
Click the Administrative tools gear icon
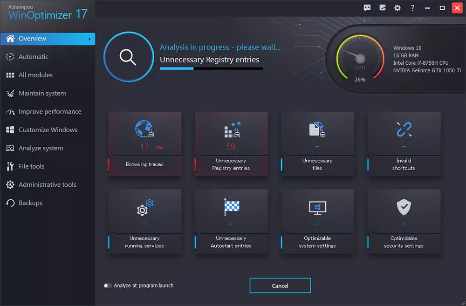10,185
